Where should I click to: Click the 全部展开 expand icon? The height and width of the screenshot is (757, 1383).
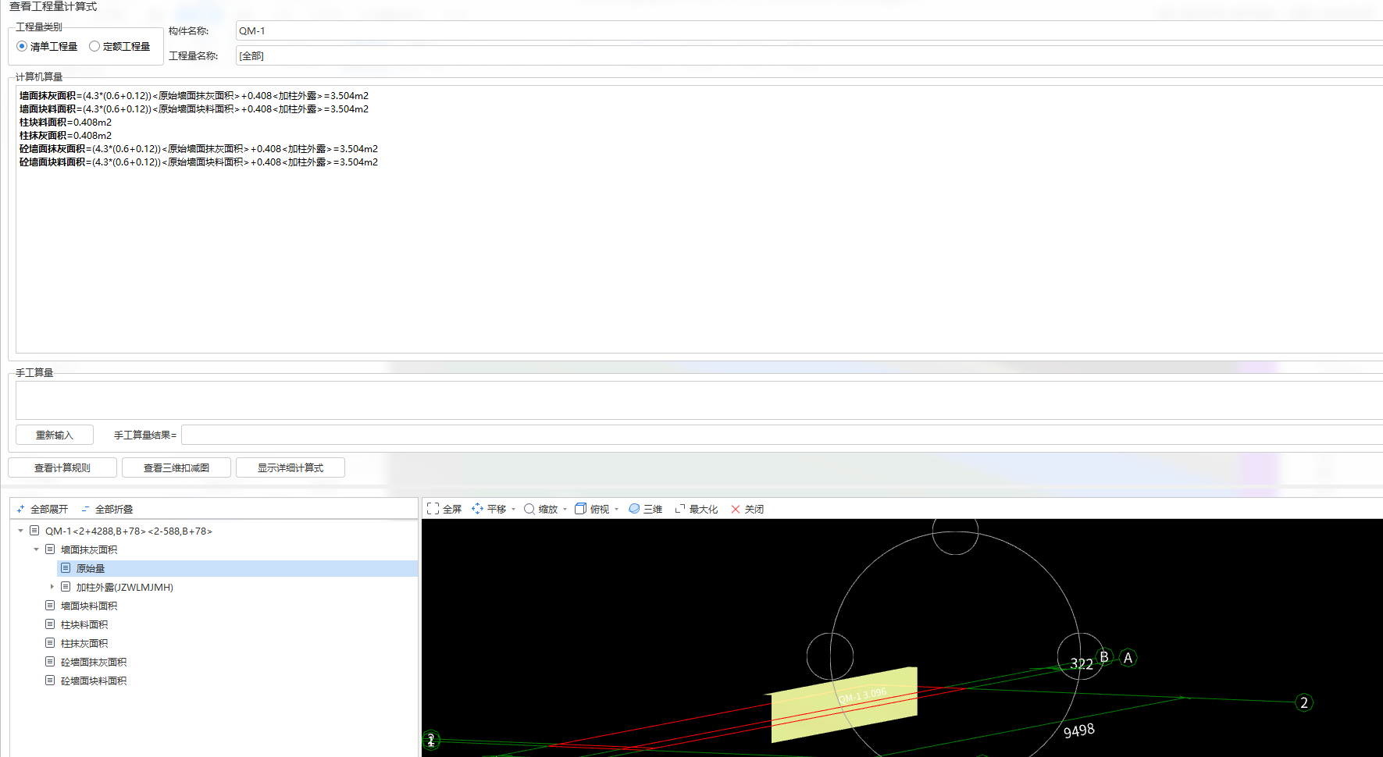[x=20, y=509]
